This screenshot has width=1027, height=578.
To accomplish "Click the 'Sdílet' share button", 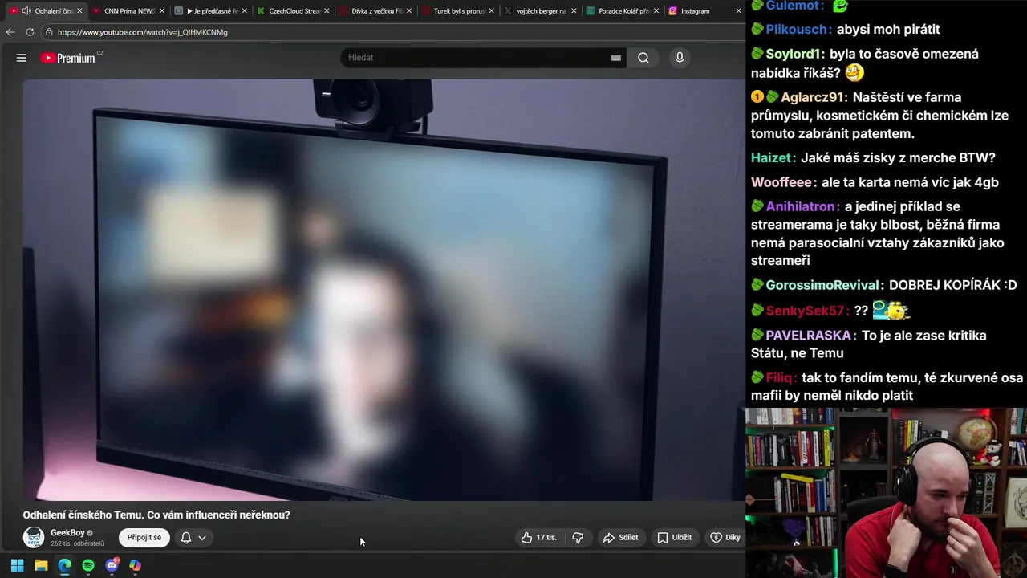I will tap(621, 538).
